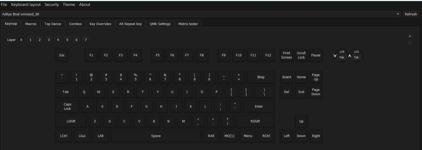Screen dimensions: 422x150
Task: Select layer 5
Action: (x=67, y=40)
